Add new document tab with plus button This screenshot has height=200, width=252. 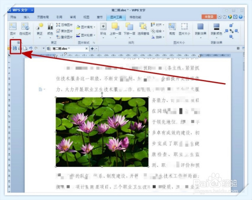click(92, 49)
